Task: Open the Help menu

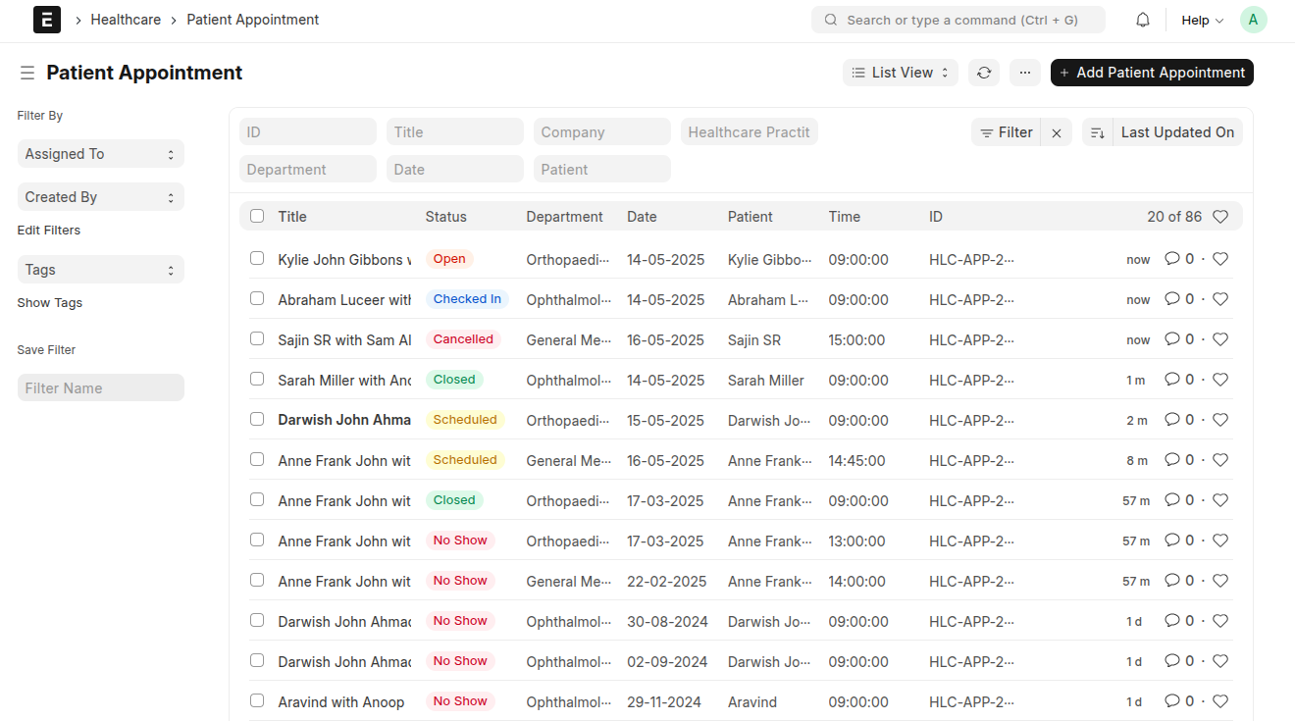Action: coord(1202,20)
